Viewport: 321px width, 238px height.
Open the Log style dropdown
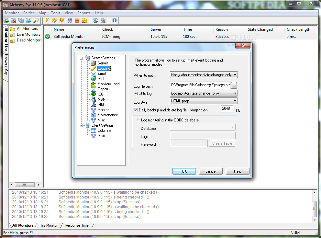(204, 101)
